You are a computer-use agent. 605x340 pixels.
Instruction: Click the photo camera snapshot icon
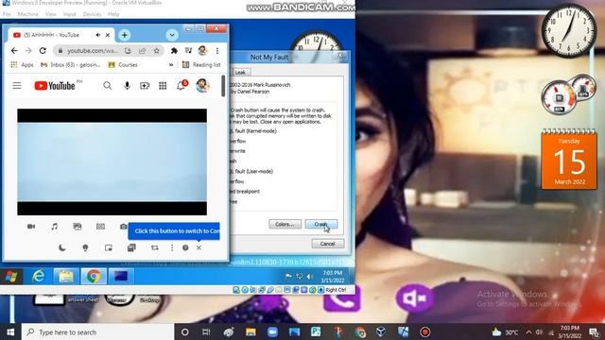(x=124, y=227)
